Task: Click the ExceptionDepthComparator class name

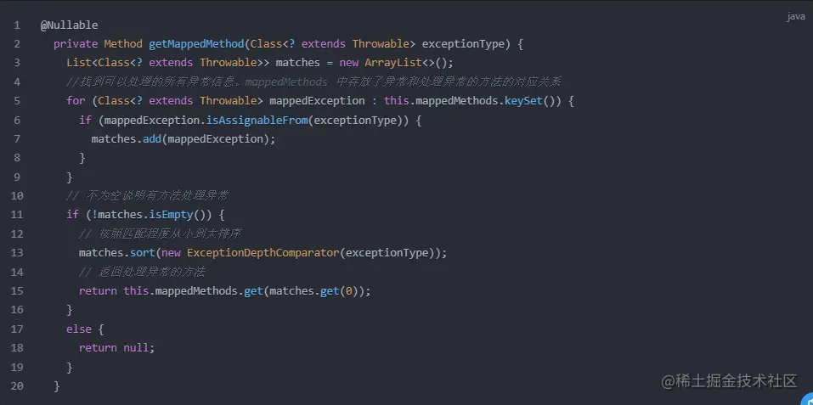Action: pyautogui.click(x=263, y=253)
